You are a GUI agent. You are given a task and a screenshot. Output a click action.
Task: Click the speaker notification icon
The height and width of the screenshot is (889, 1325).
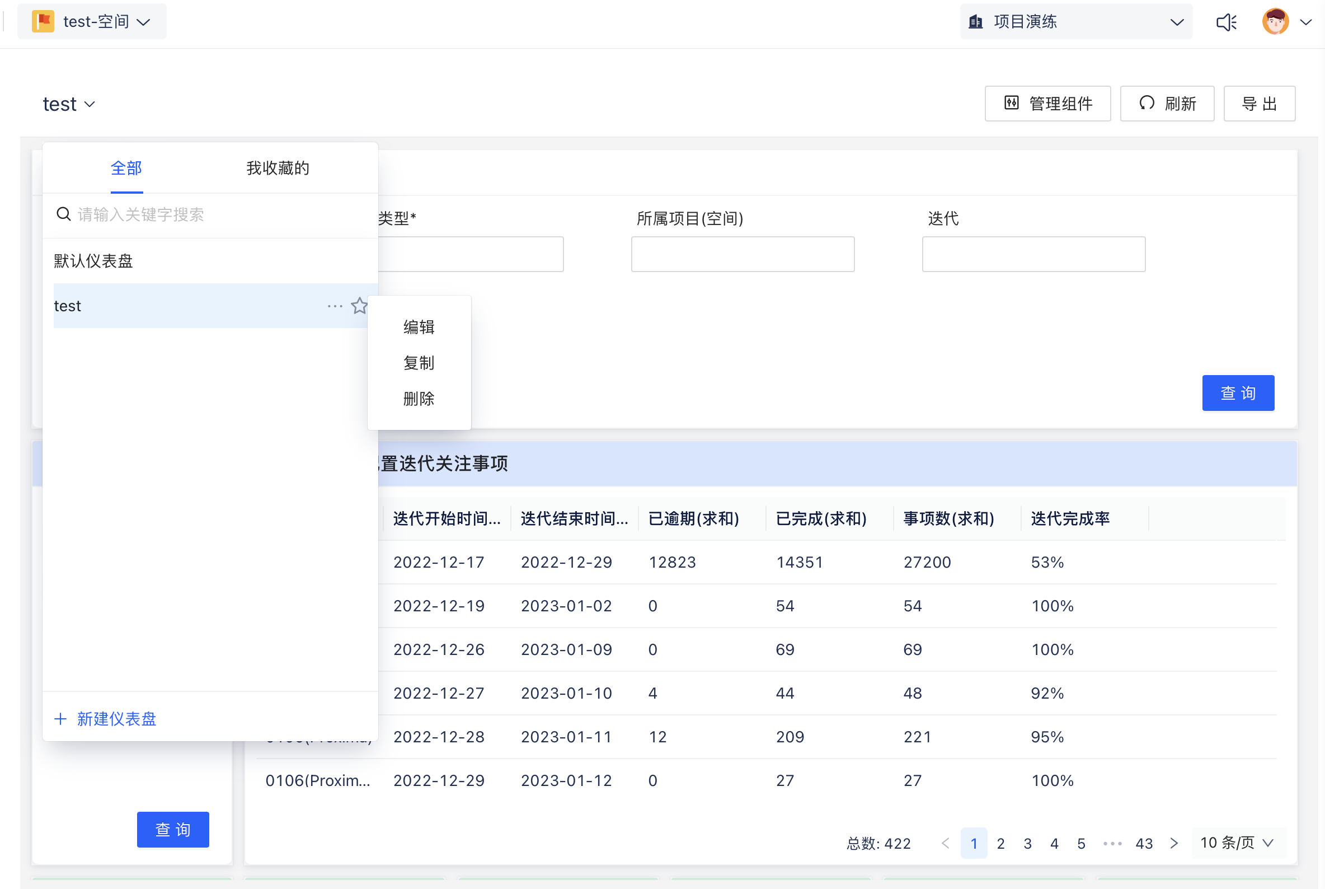(1226, 23)
